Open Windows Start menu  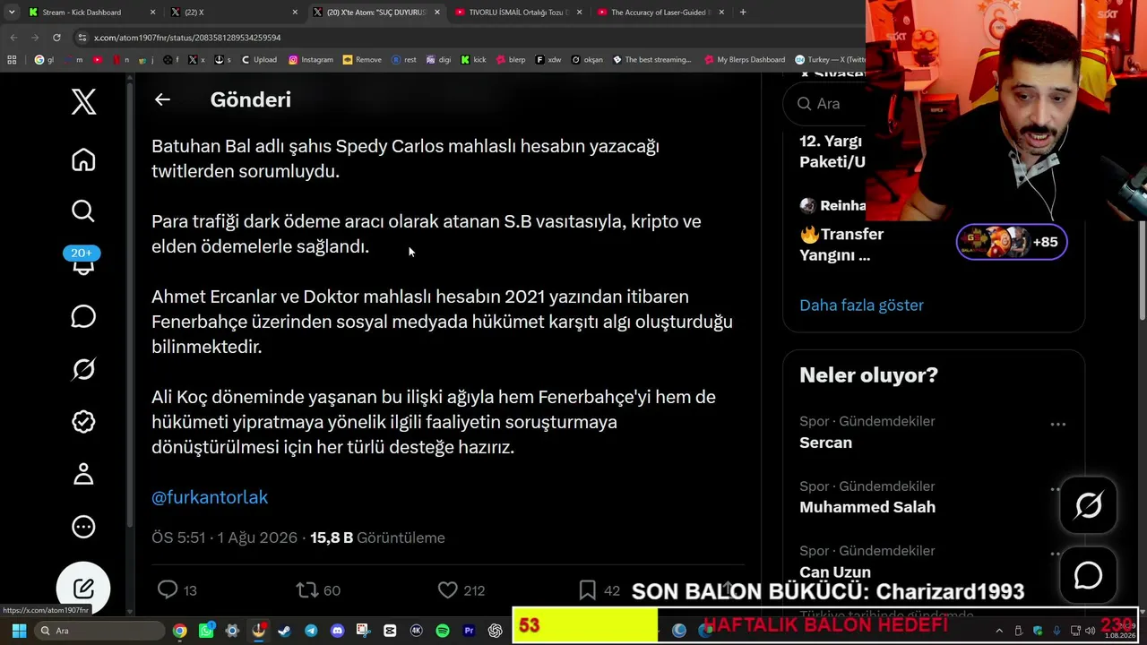[x=19, y=631]
